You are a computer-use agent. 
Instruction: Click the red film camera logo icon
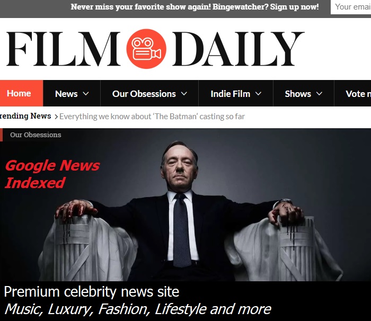pyautogui.click(x=146, y=49)
